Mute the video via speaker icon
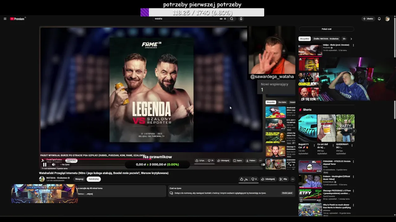The width and height of the screenshot is (396, 222). pos(54,165)
